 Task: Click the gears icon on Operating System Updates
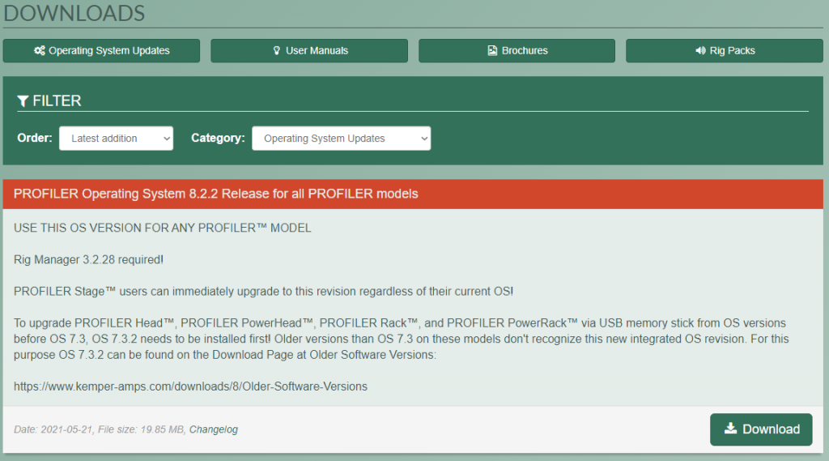(40, 51)
